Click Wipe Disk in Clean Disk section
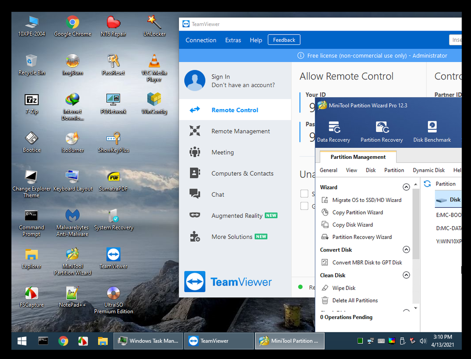Screen dimensions: 471x359 click(339, 288)
